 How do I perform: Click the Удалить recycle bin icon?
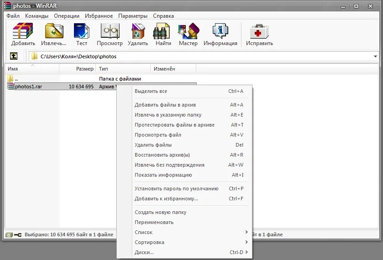(x=138, y=31)
